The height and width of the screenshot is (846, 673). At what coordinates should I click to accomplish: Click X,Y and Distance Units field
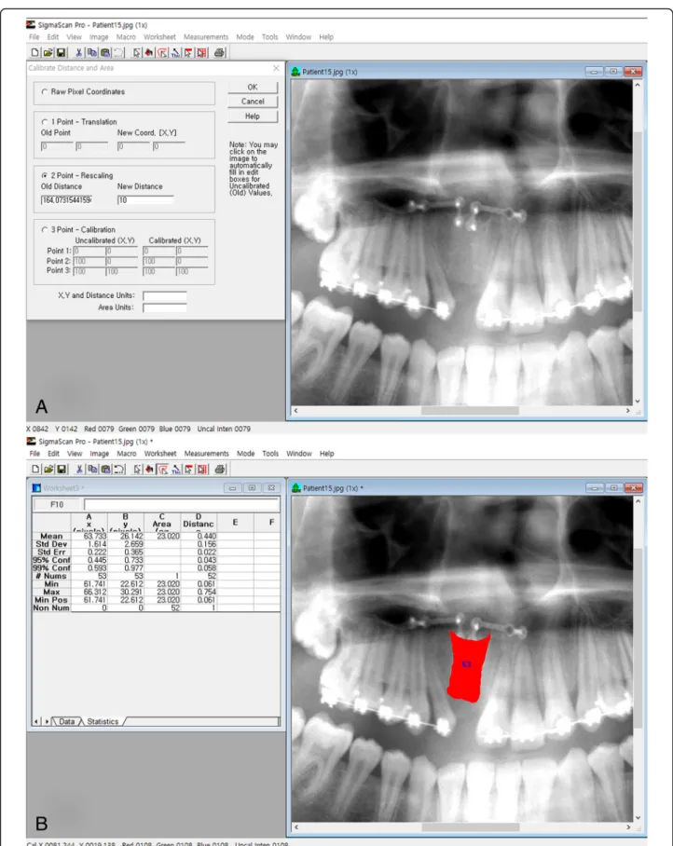tap(165, 295)
